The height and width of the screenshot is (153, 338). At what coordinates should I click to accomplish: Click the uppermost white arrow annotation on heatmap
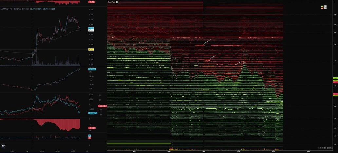pyautogui.click(x=207, y=42)
